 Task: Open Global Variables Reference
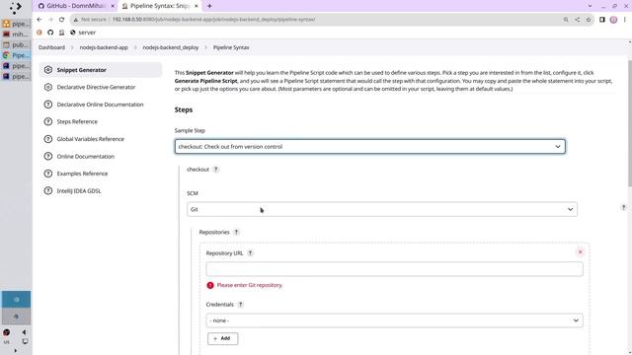tap(90, 139)
